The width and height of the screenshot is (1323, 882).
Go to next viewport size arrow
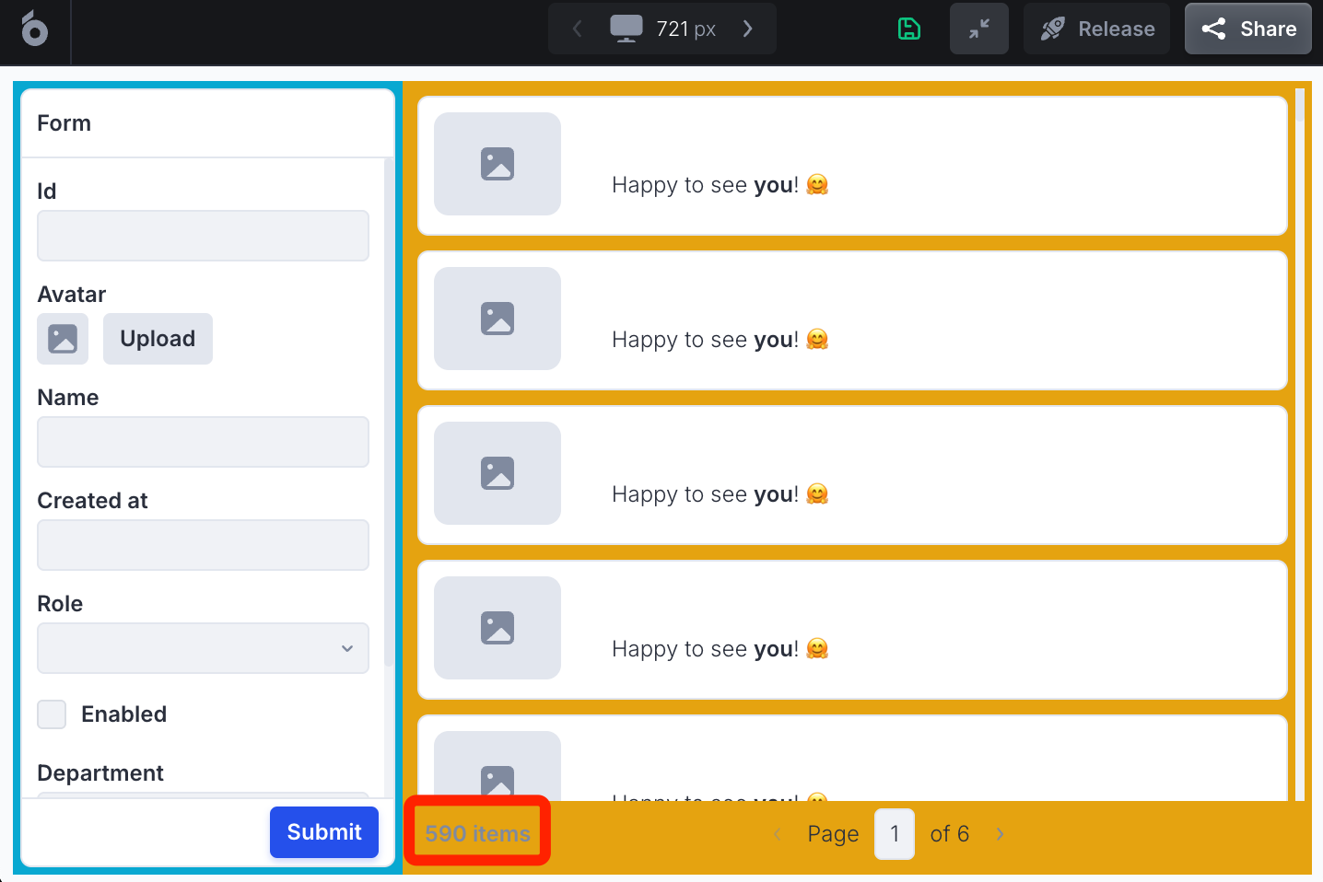click(x=747, y=29)
